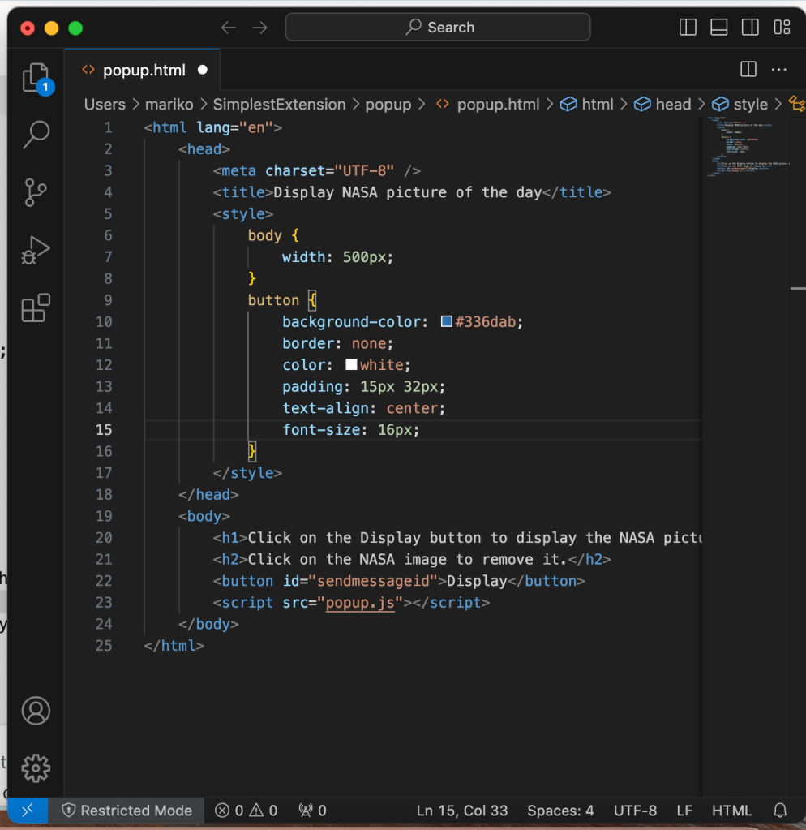Open the popup.js script link
The image size is (806, 830).
(359, 603)
